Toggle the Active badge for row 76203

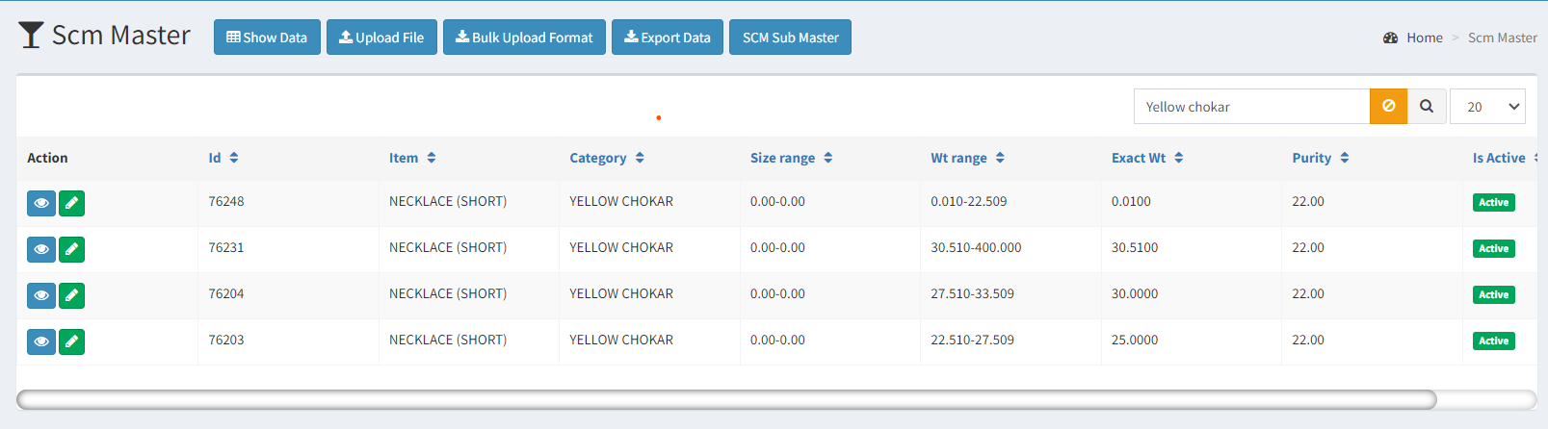pos(1493,341)
